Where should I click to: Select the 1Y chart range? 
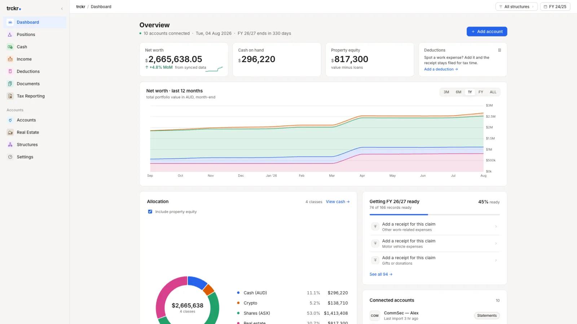click(x=470, y=92)
